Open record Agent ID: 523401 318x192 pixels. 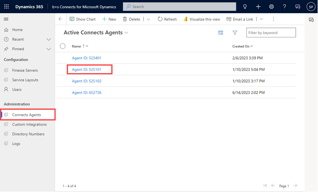(x=87, y=58)
